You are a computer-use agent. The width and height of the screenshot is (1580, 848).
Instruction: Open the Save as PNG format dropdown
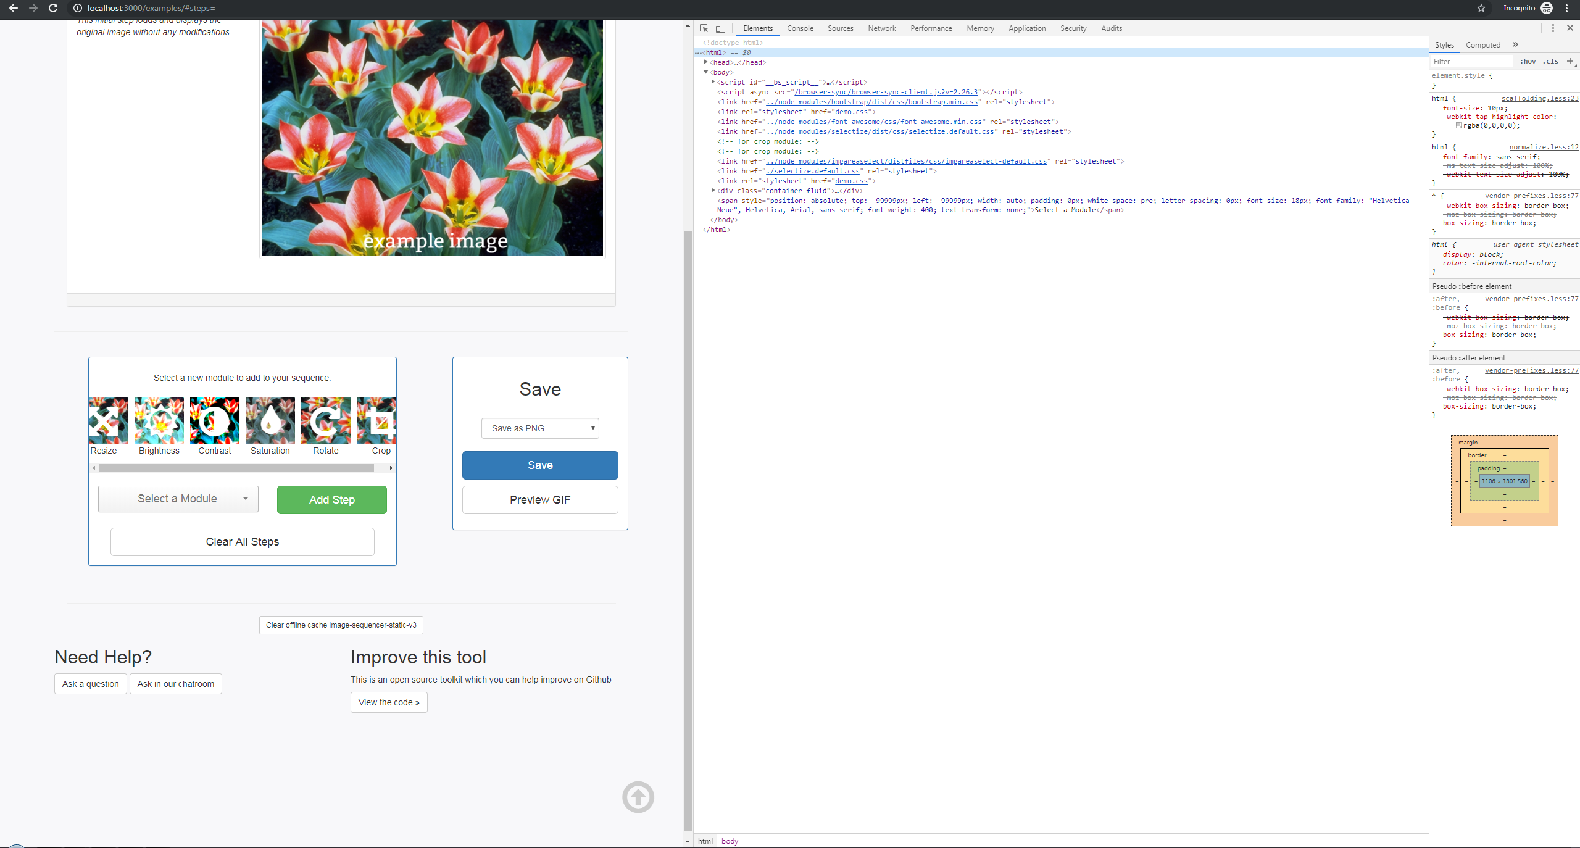[540, 428]
